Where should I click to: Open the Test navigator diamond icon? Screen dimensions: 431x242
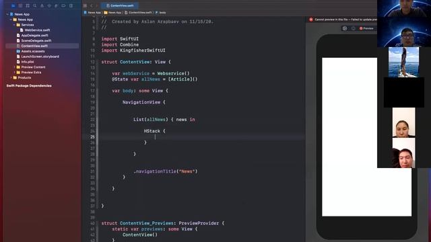pyautogui.click(x=49, y=5)
